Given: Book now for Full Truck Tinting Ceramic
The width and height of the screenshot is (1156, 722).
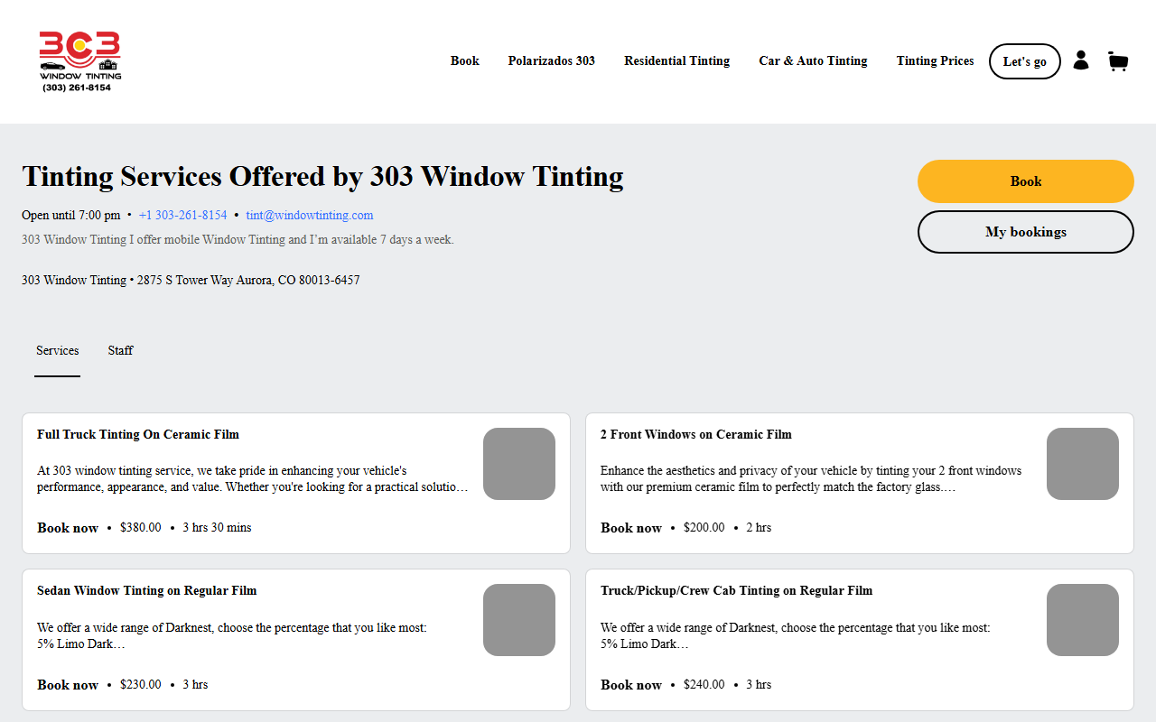Looking at the screenshot, I should point(68,528).
